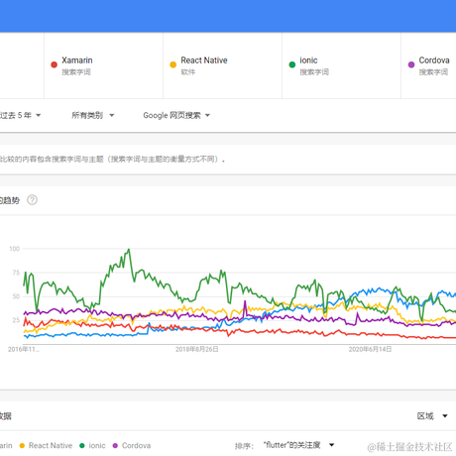
Task: Click the Cordova search term card
Action: [x=428, y=65]
